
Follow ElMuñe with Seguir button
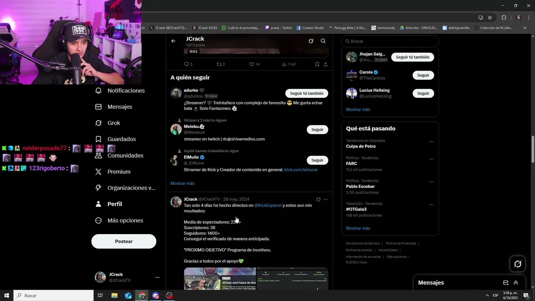coord(317,160)
